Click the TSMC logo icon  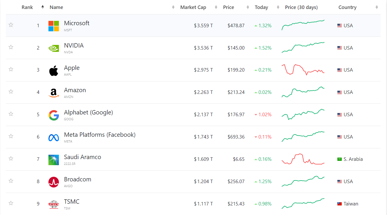54,204
